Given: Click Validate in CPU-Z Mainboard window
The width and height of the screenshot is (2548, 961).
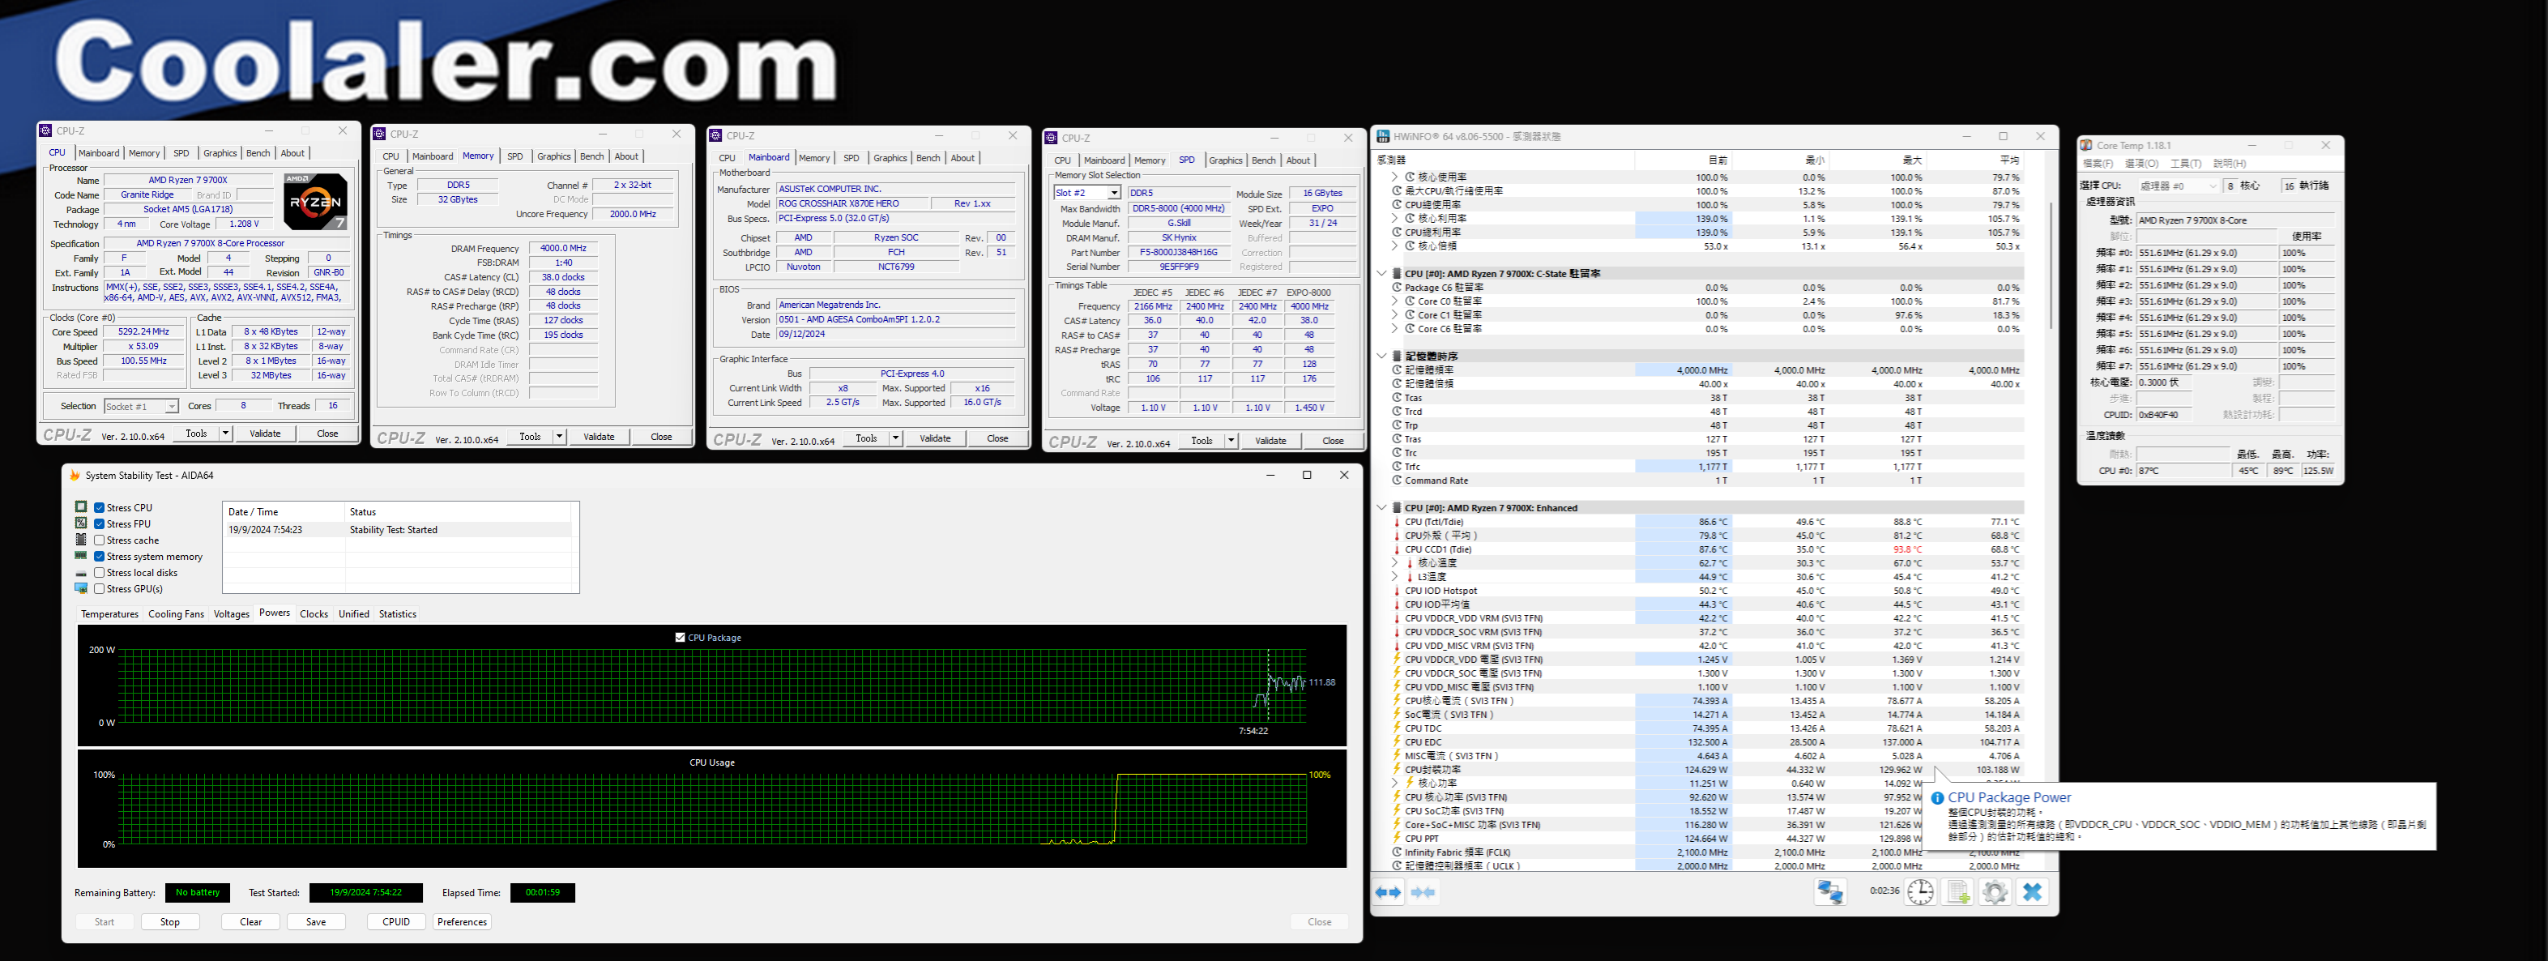Looking at the screenshot, I should [x=935, y=438].
